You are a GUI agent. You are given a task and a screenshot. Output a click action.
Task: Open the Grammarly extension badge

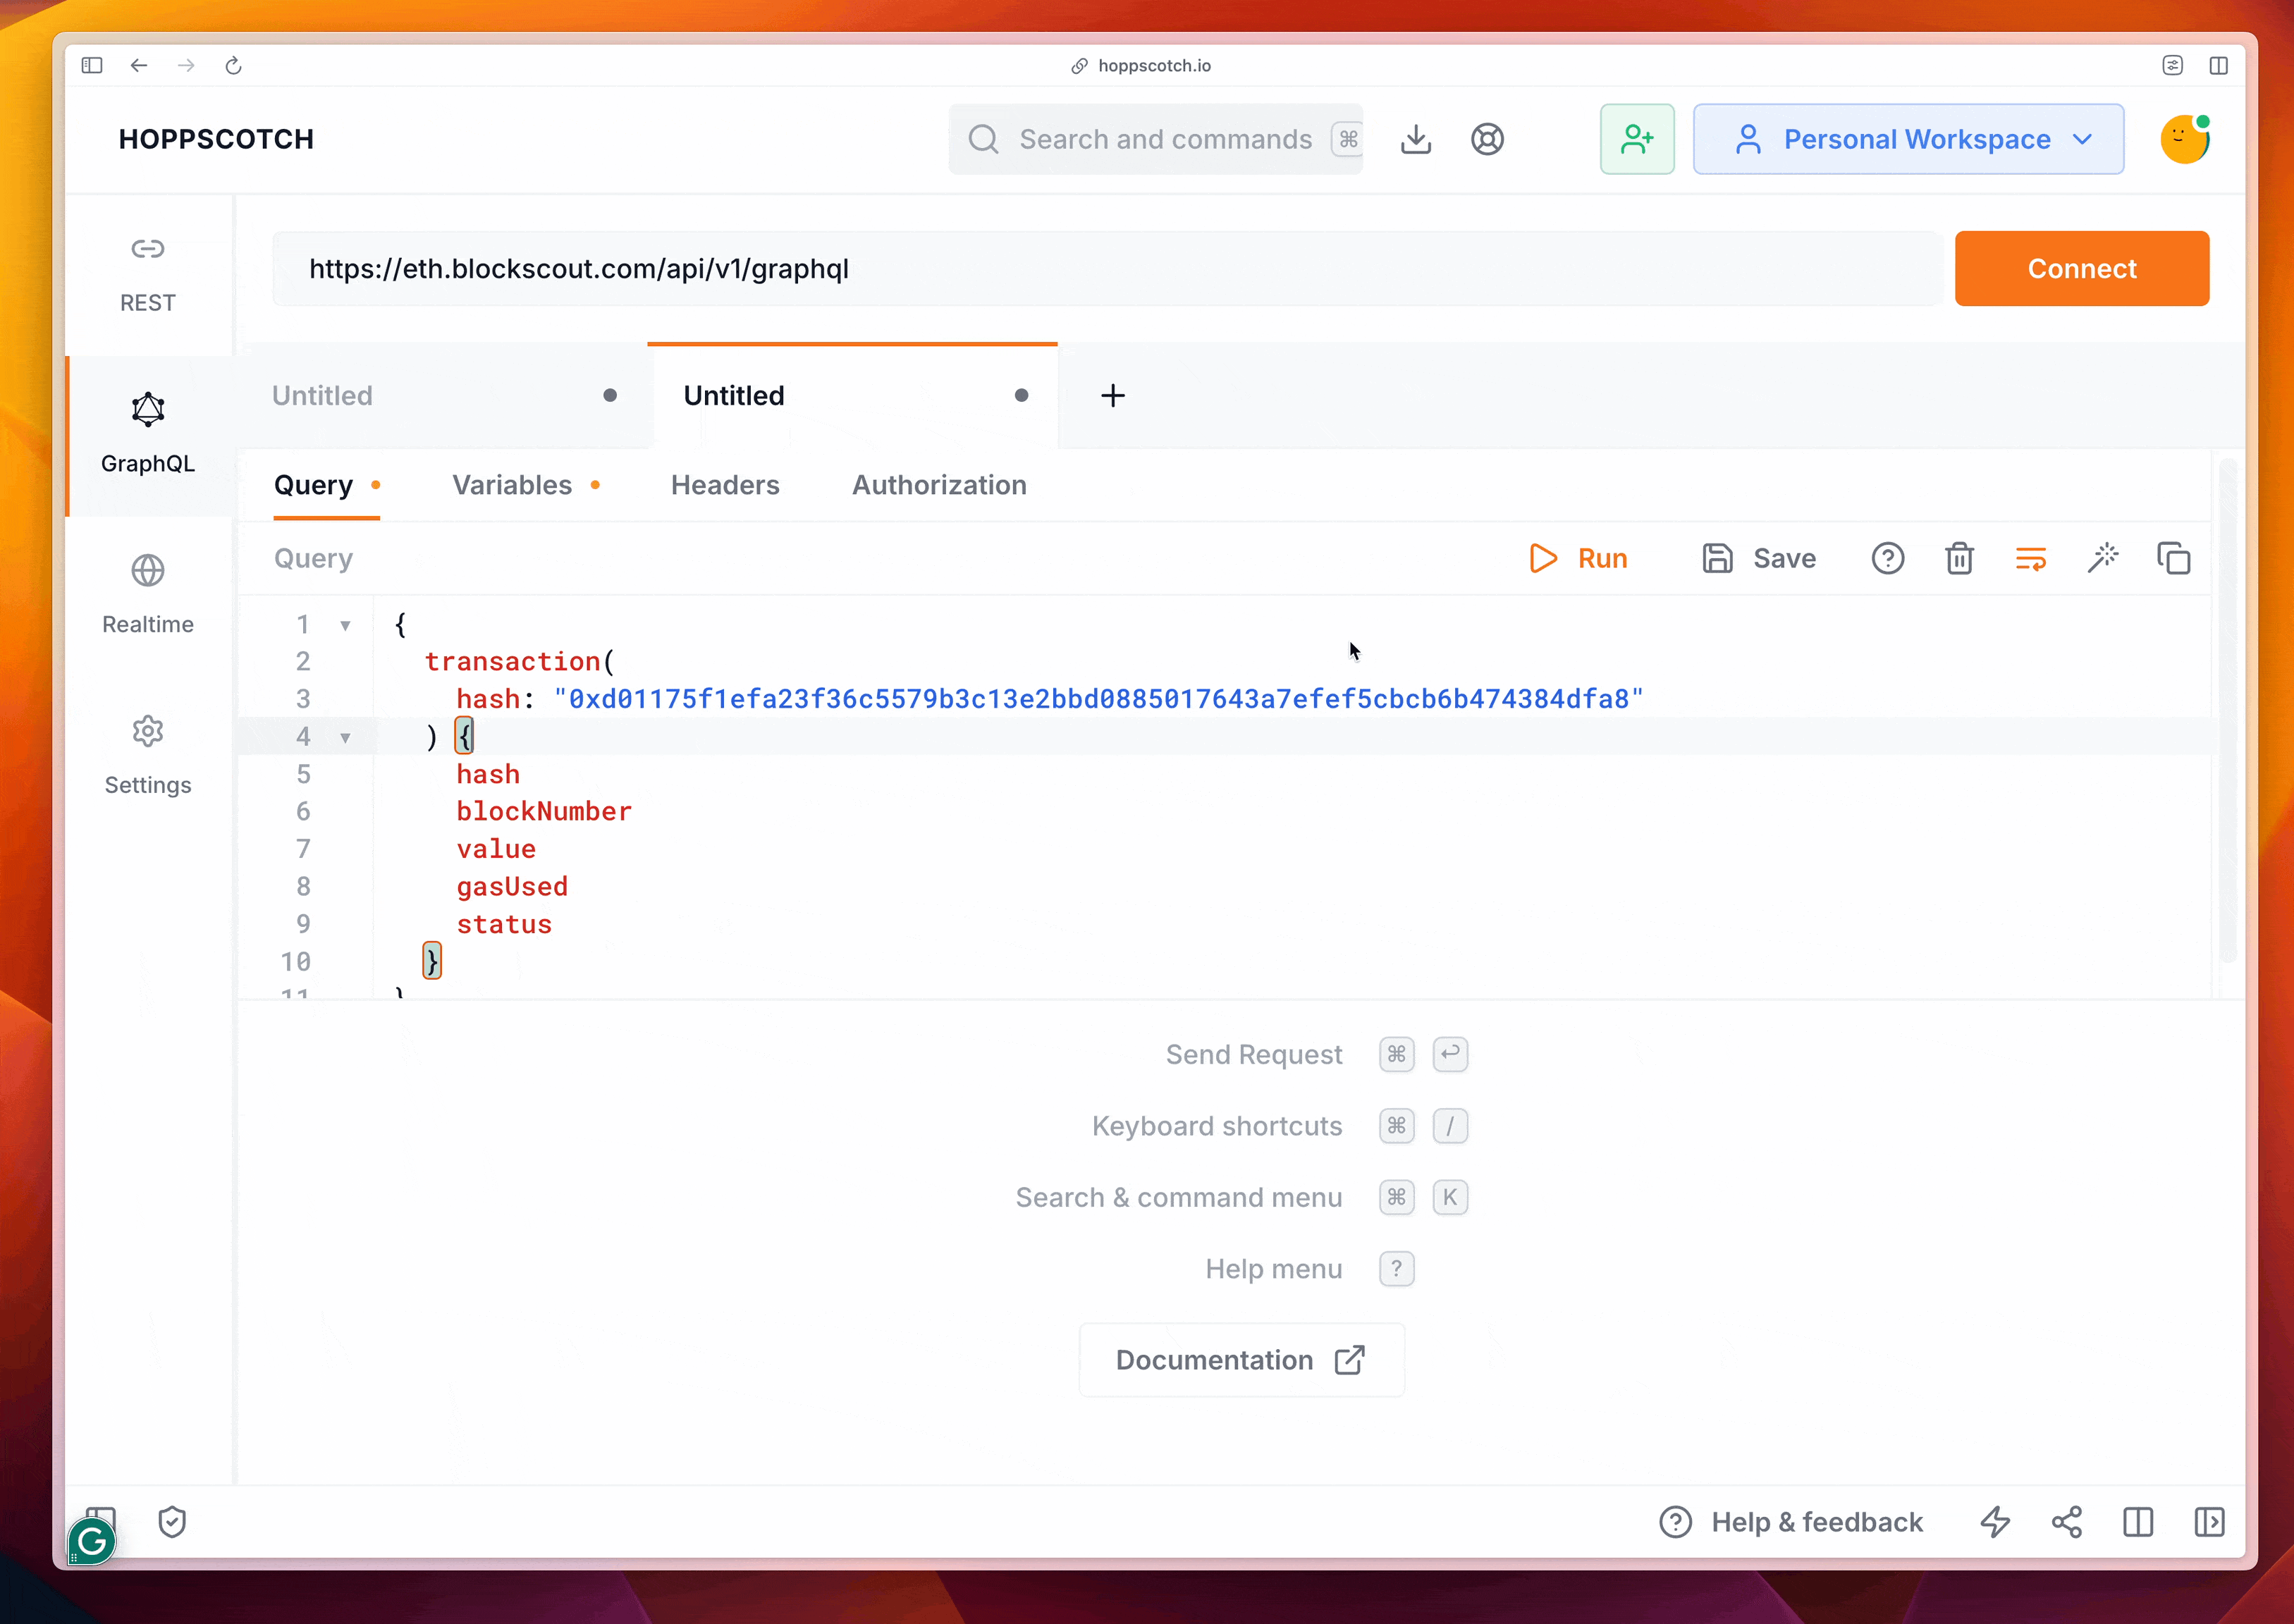point(92,1541)
